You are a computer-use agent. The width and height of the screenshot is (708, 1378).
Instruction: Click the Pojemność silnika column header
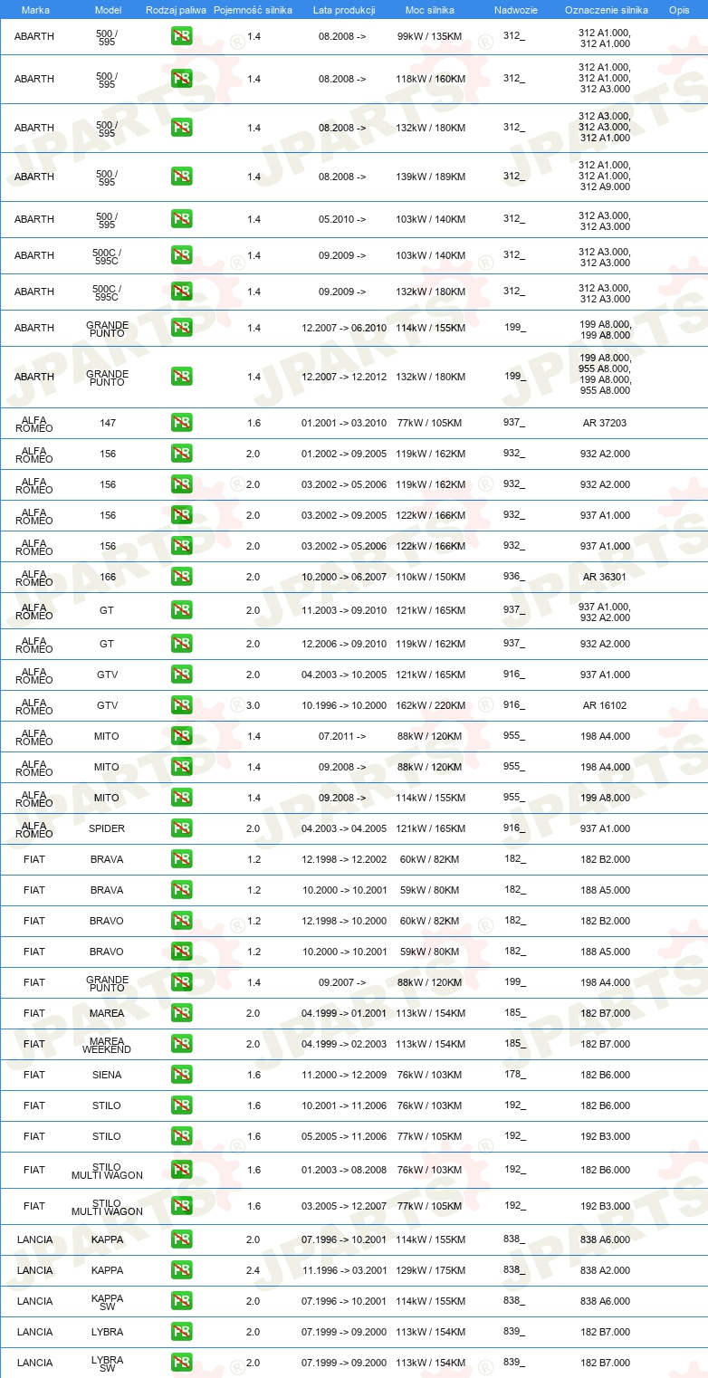point(254,9)
